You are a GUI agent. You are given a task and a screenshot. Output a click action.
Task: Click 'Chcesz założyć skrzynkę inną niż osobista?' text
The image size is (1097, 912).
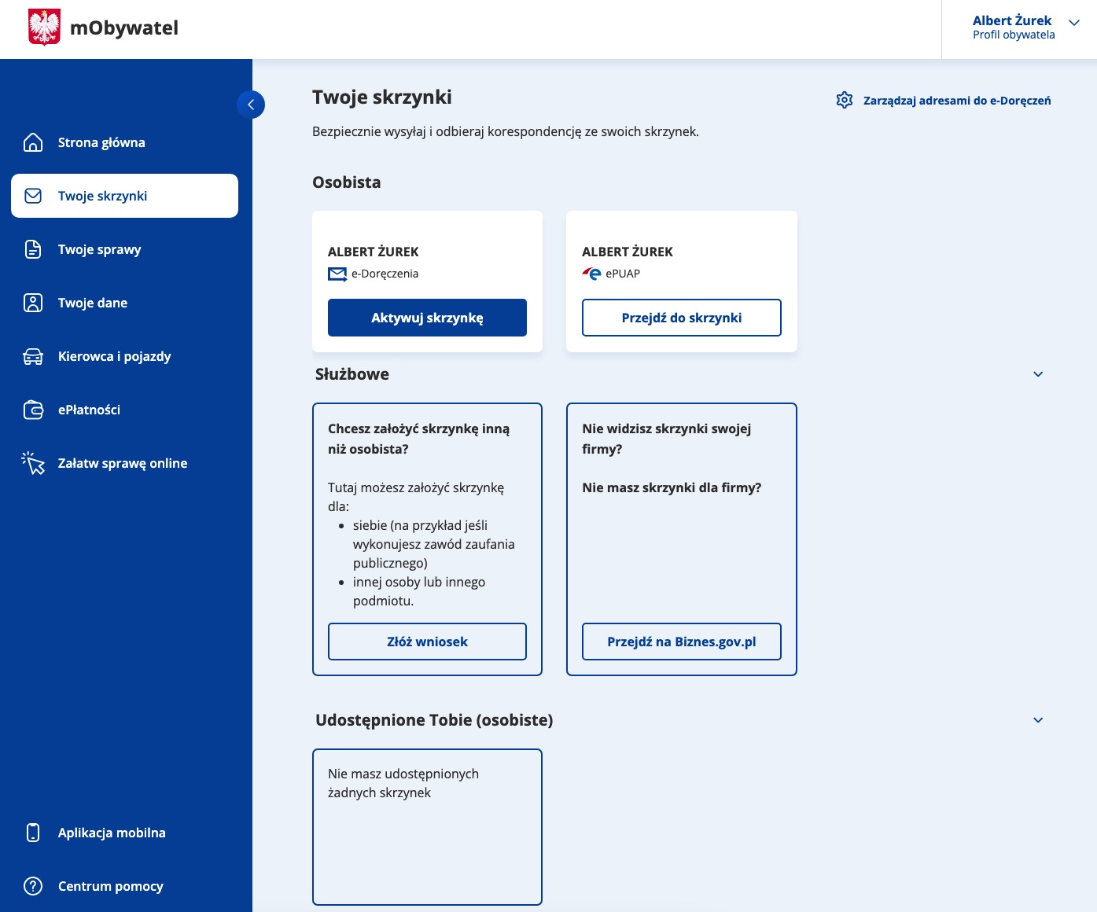(418, 439)
